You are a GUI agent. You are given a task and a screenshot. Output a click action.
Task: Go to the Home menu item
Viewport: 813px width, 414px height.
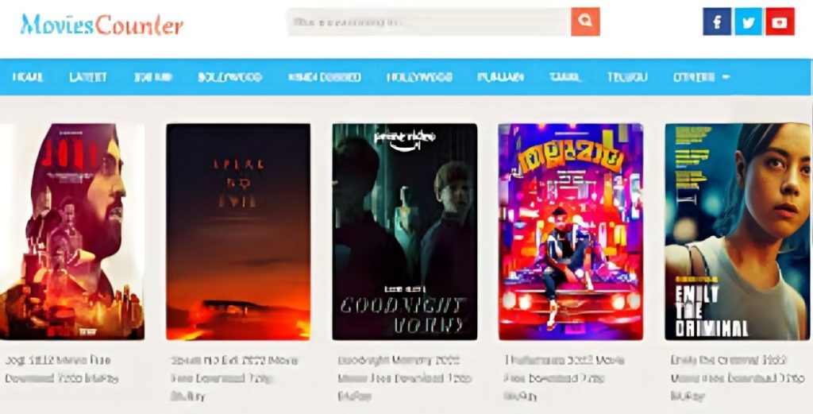28,77
